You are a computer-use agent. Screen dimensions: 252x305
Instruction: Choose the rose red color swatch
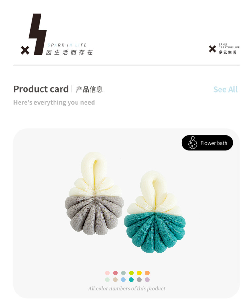pyautogui.click(x=115, y=273)
